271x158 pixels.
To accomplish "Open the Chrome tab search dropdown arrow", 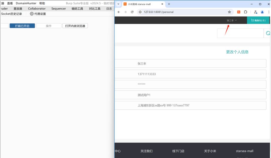I will [118, 4].
